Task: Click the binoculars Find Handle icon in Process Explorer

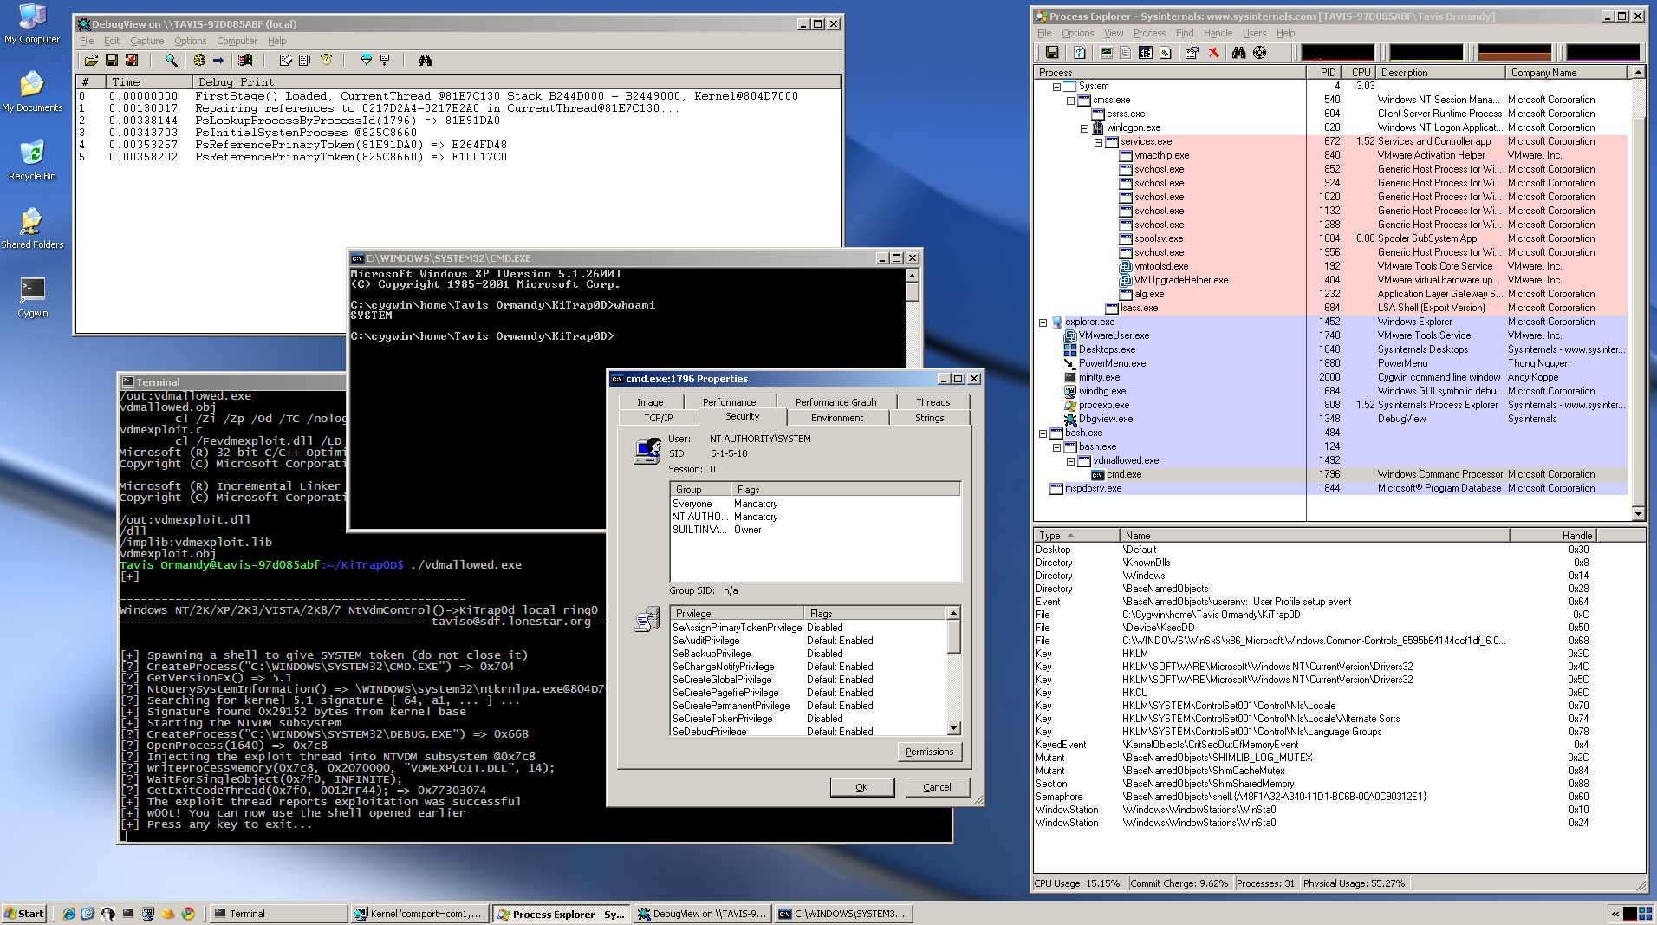Action: [x=1238, y=53]
